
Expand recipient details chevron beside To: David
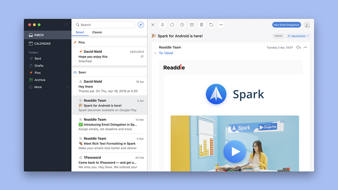tap(155, 53)
